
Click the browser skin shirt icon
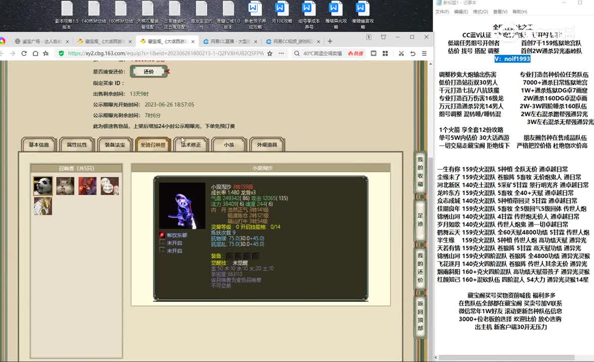coord(384,37)
